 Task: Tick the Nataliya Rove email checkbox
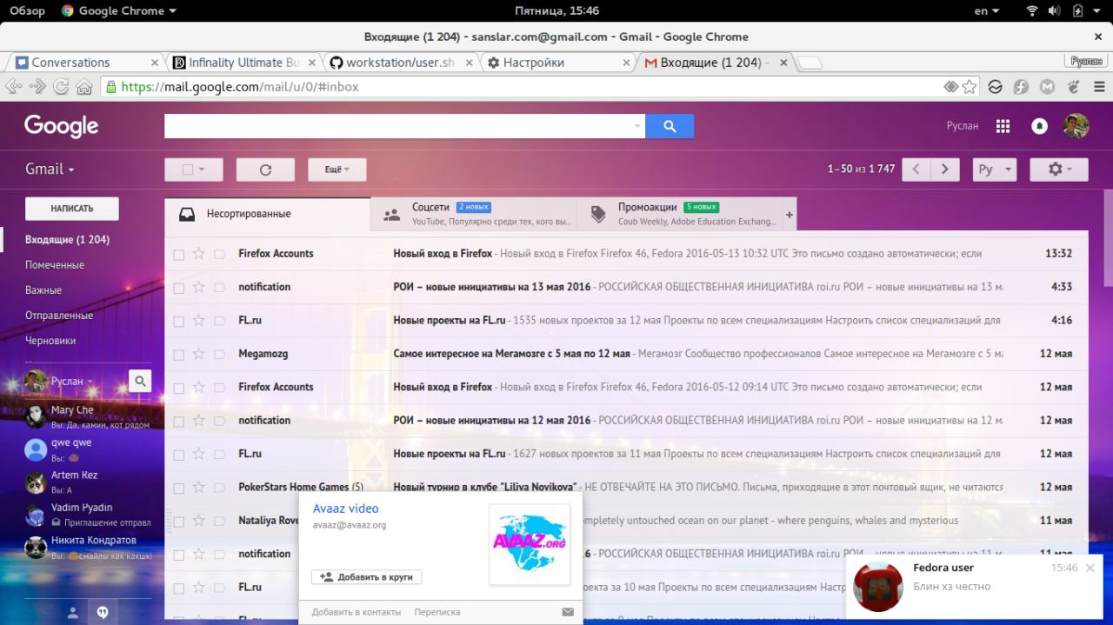[x=178, y=522]
